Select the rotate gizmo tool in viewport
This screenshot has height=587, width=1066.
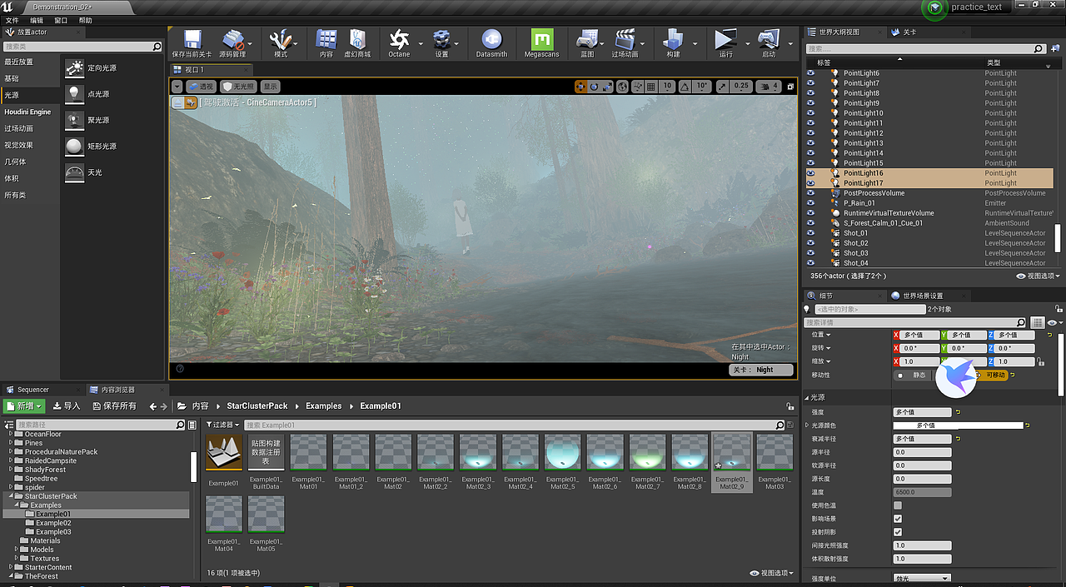pyautogui.click(x=594, y=87)
